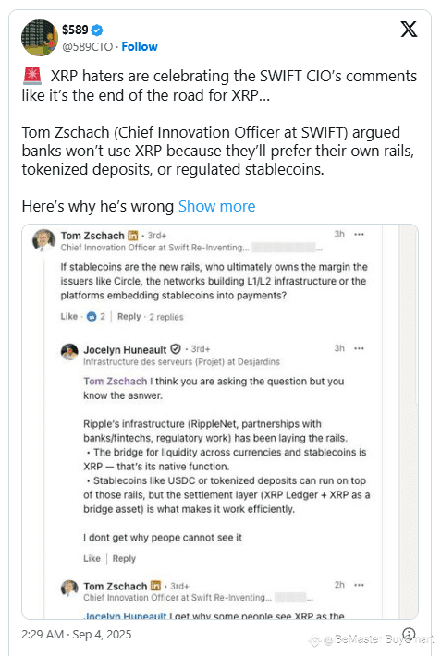Image resolution: width=441 pixels, height=656 pixels.
Task: Click Jocelyn Huneault's verification shield icon
Action: click(176, 349)
